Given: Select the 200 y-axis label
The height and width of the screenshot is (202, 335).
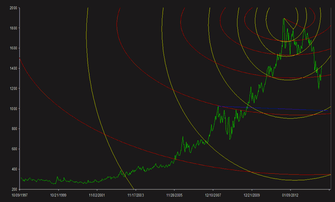Looking at the screenshot, I should click(14, 189).
